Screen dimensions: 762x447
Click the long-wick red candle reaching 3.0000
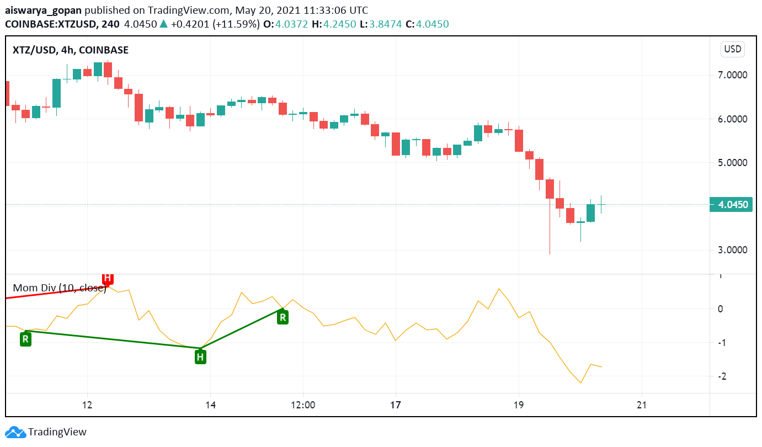[x=550, y=216]
